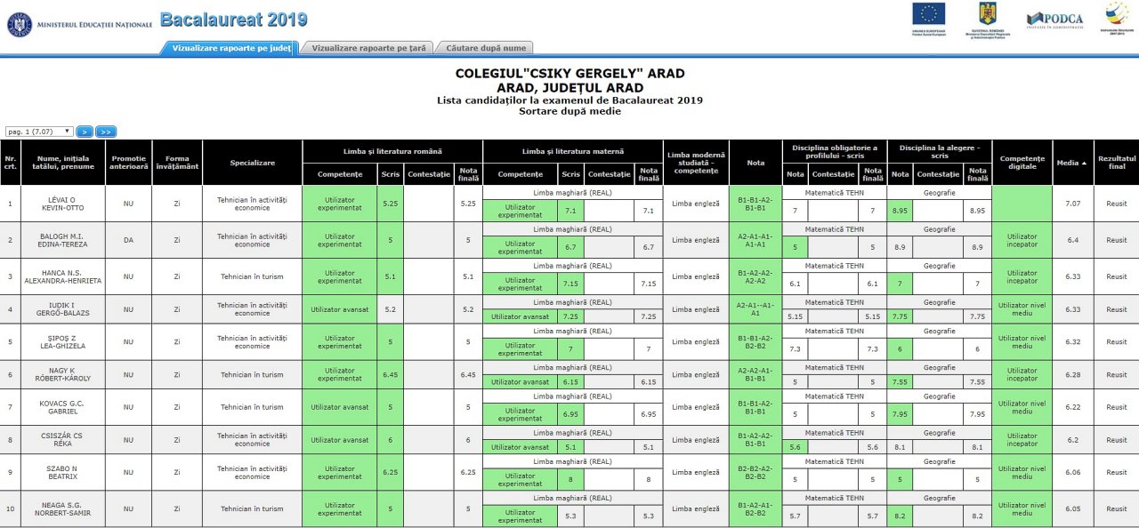Go to the next page with the single-arrow button

point(85,132)
